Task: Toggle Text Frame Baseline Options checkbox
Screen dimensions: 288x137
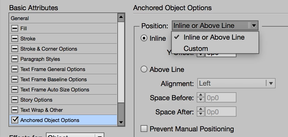Action: (x=15, y=80)
